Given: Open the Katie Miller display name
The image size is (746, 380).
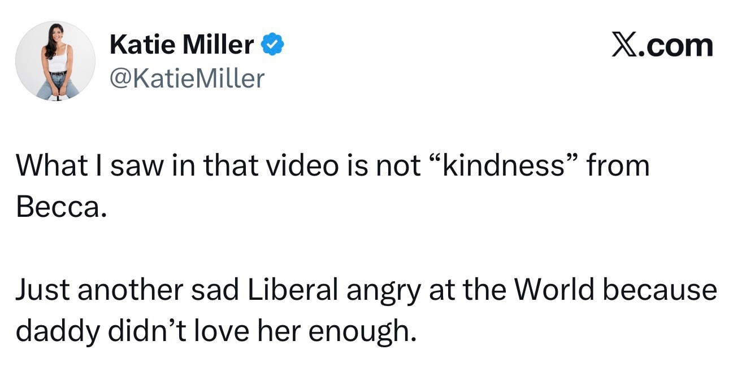Looking at the screenshot, I should click(x=181, y=45).
